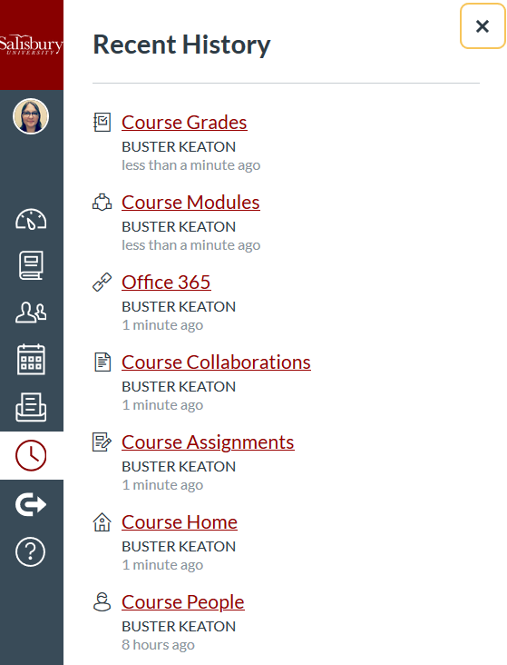This screenshot has width=507, height=665.
Task: Open the Inbox tray icon
Action: pyautogui.click(x=31, y=407)
